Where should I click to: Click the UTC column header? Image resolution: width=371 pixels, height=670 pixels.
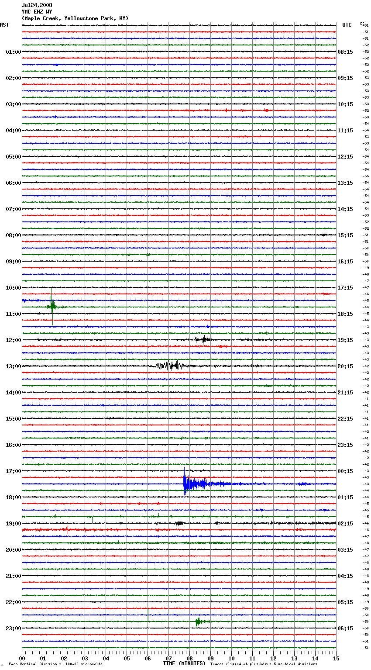pyautogui.click(x=347, y=25)
